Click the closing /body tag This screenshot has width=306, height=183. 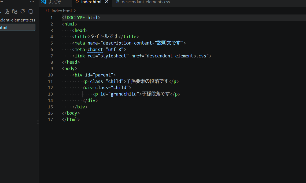[x=71, y=113]
